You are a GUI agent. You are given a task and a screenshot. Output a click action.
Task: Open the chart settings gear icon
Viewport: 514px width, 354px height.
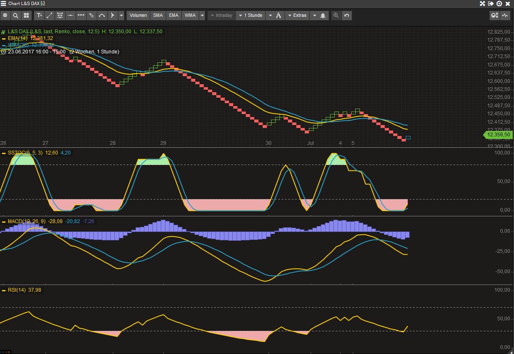[5, 15]
